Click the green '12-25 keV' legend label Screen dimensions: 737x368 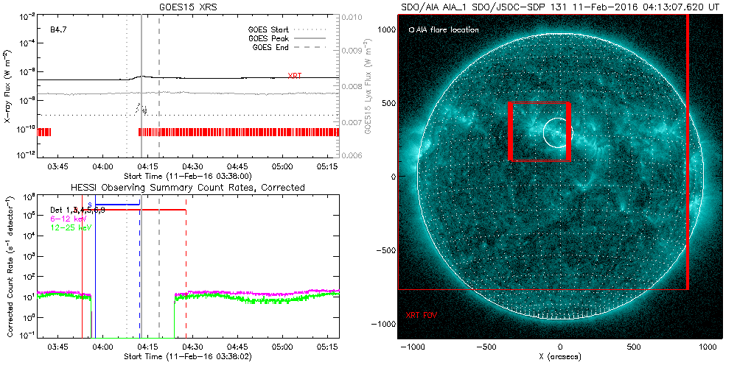72,228
